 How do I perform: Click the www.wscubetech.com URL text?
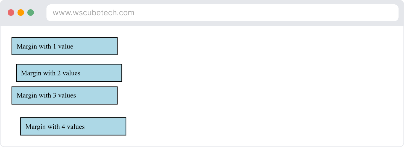click(93, 13)
